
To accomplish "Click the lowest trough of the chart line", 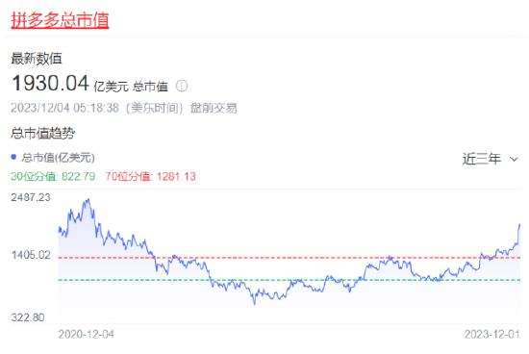I will pyautogui.click(x=255, y=304).
